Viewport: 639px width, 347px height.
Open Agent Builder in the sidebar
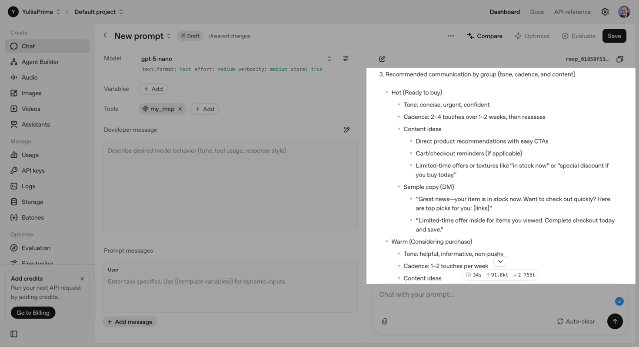[x=40, y=62]
